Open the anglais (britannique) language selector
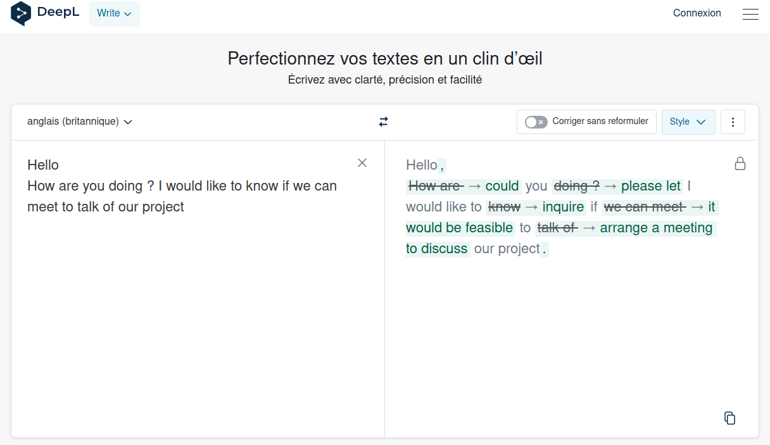The height and width of the screenshot is (445, 770). coord(80,122)
